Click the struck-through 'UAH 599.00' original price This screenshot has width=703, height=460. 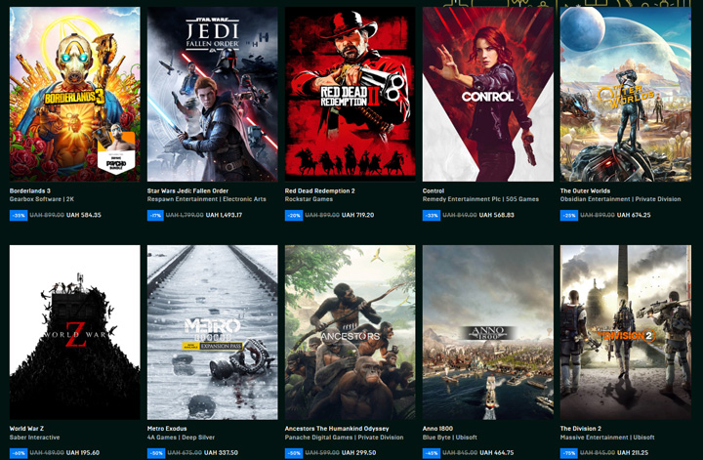tap(322, 453)
